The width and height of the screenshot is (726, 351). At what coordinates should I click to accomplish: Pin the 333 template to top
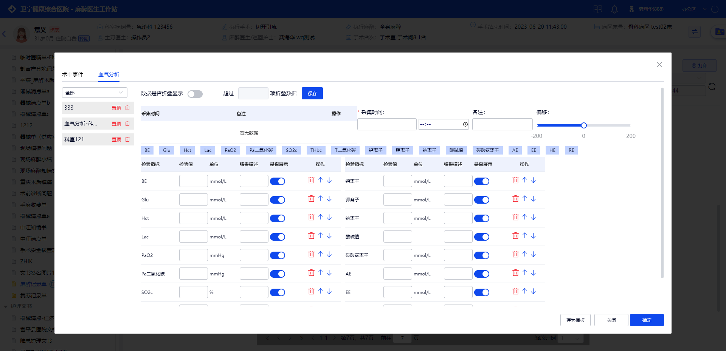point(116,108)
